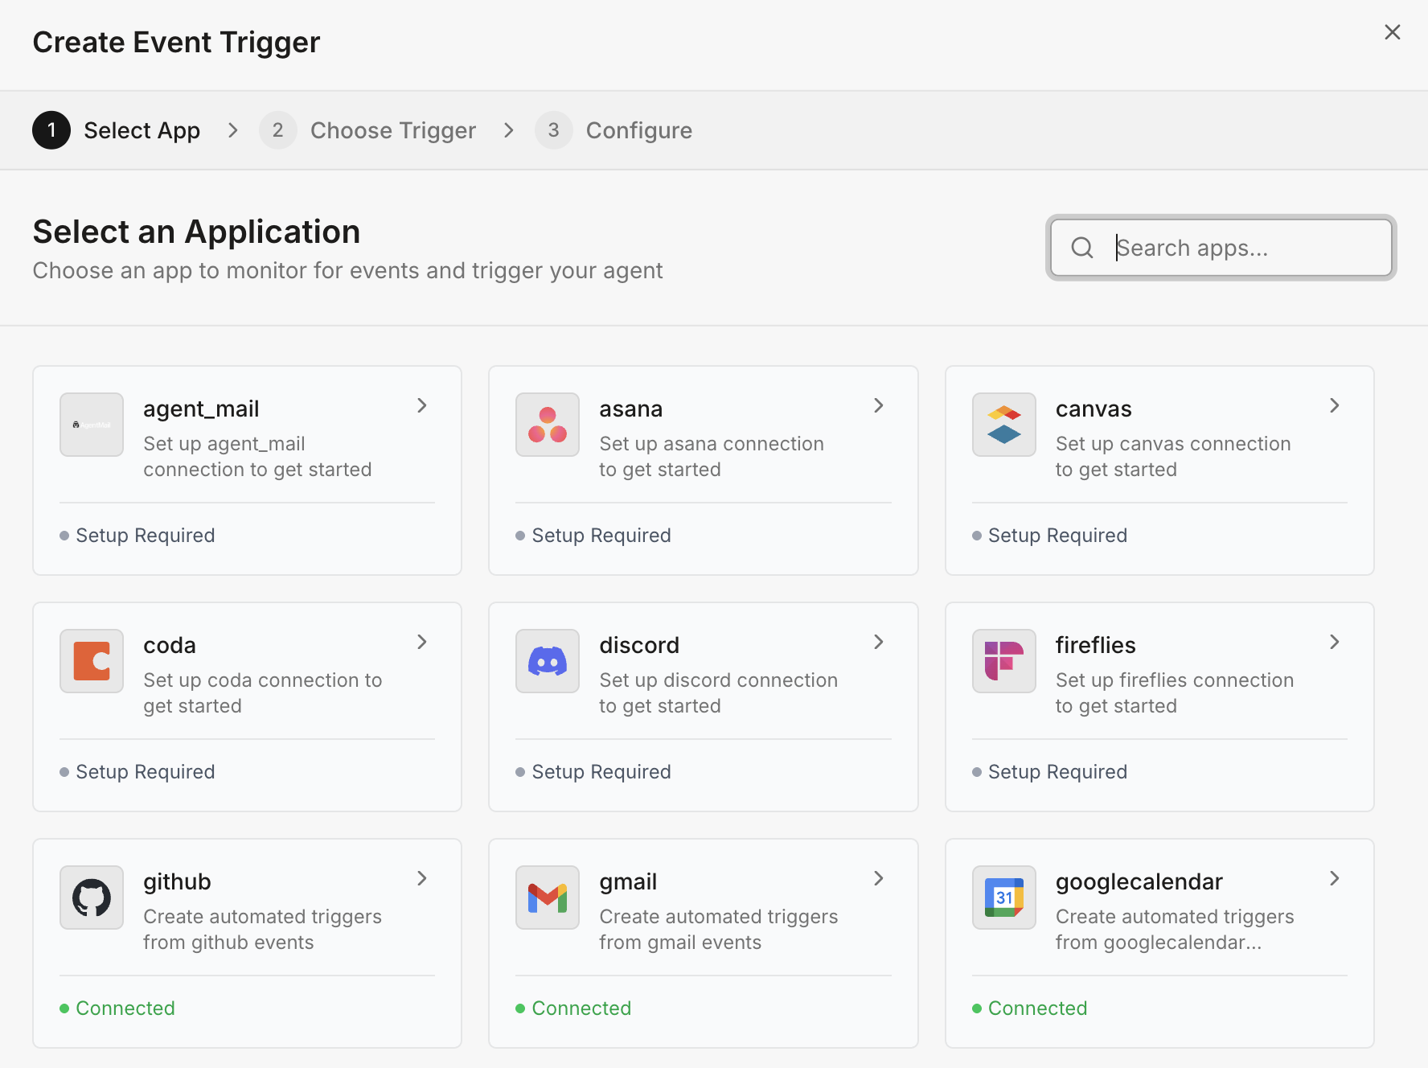The width and height of the screenshot is (1428, 1068).
Task: Click Connected status on googlecalendar card
Action: click(x=1030, y=1008)
